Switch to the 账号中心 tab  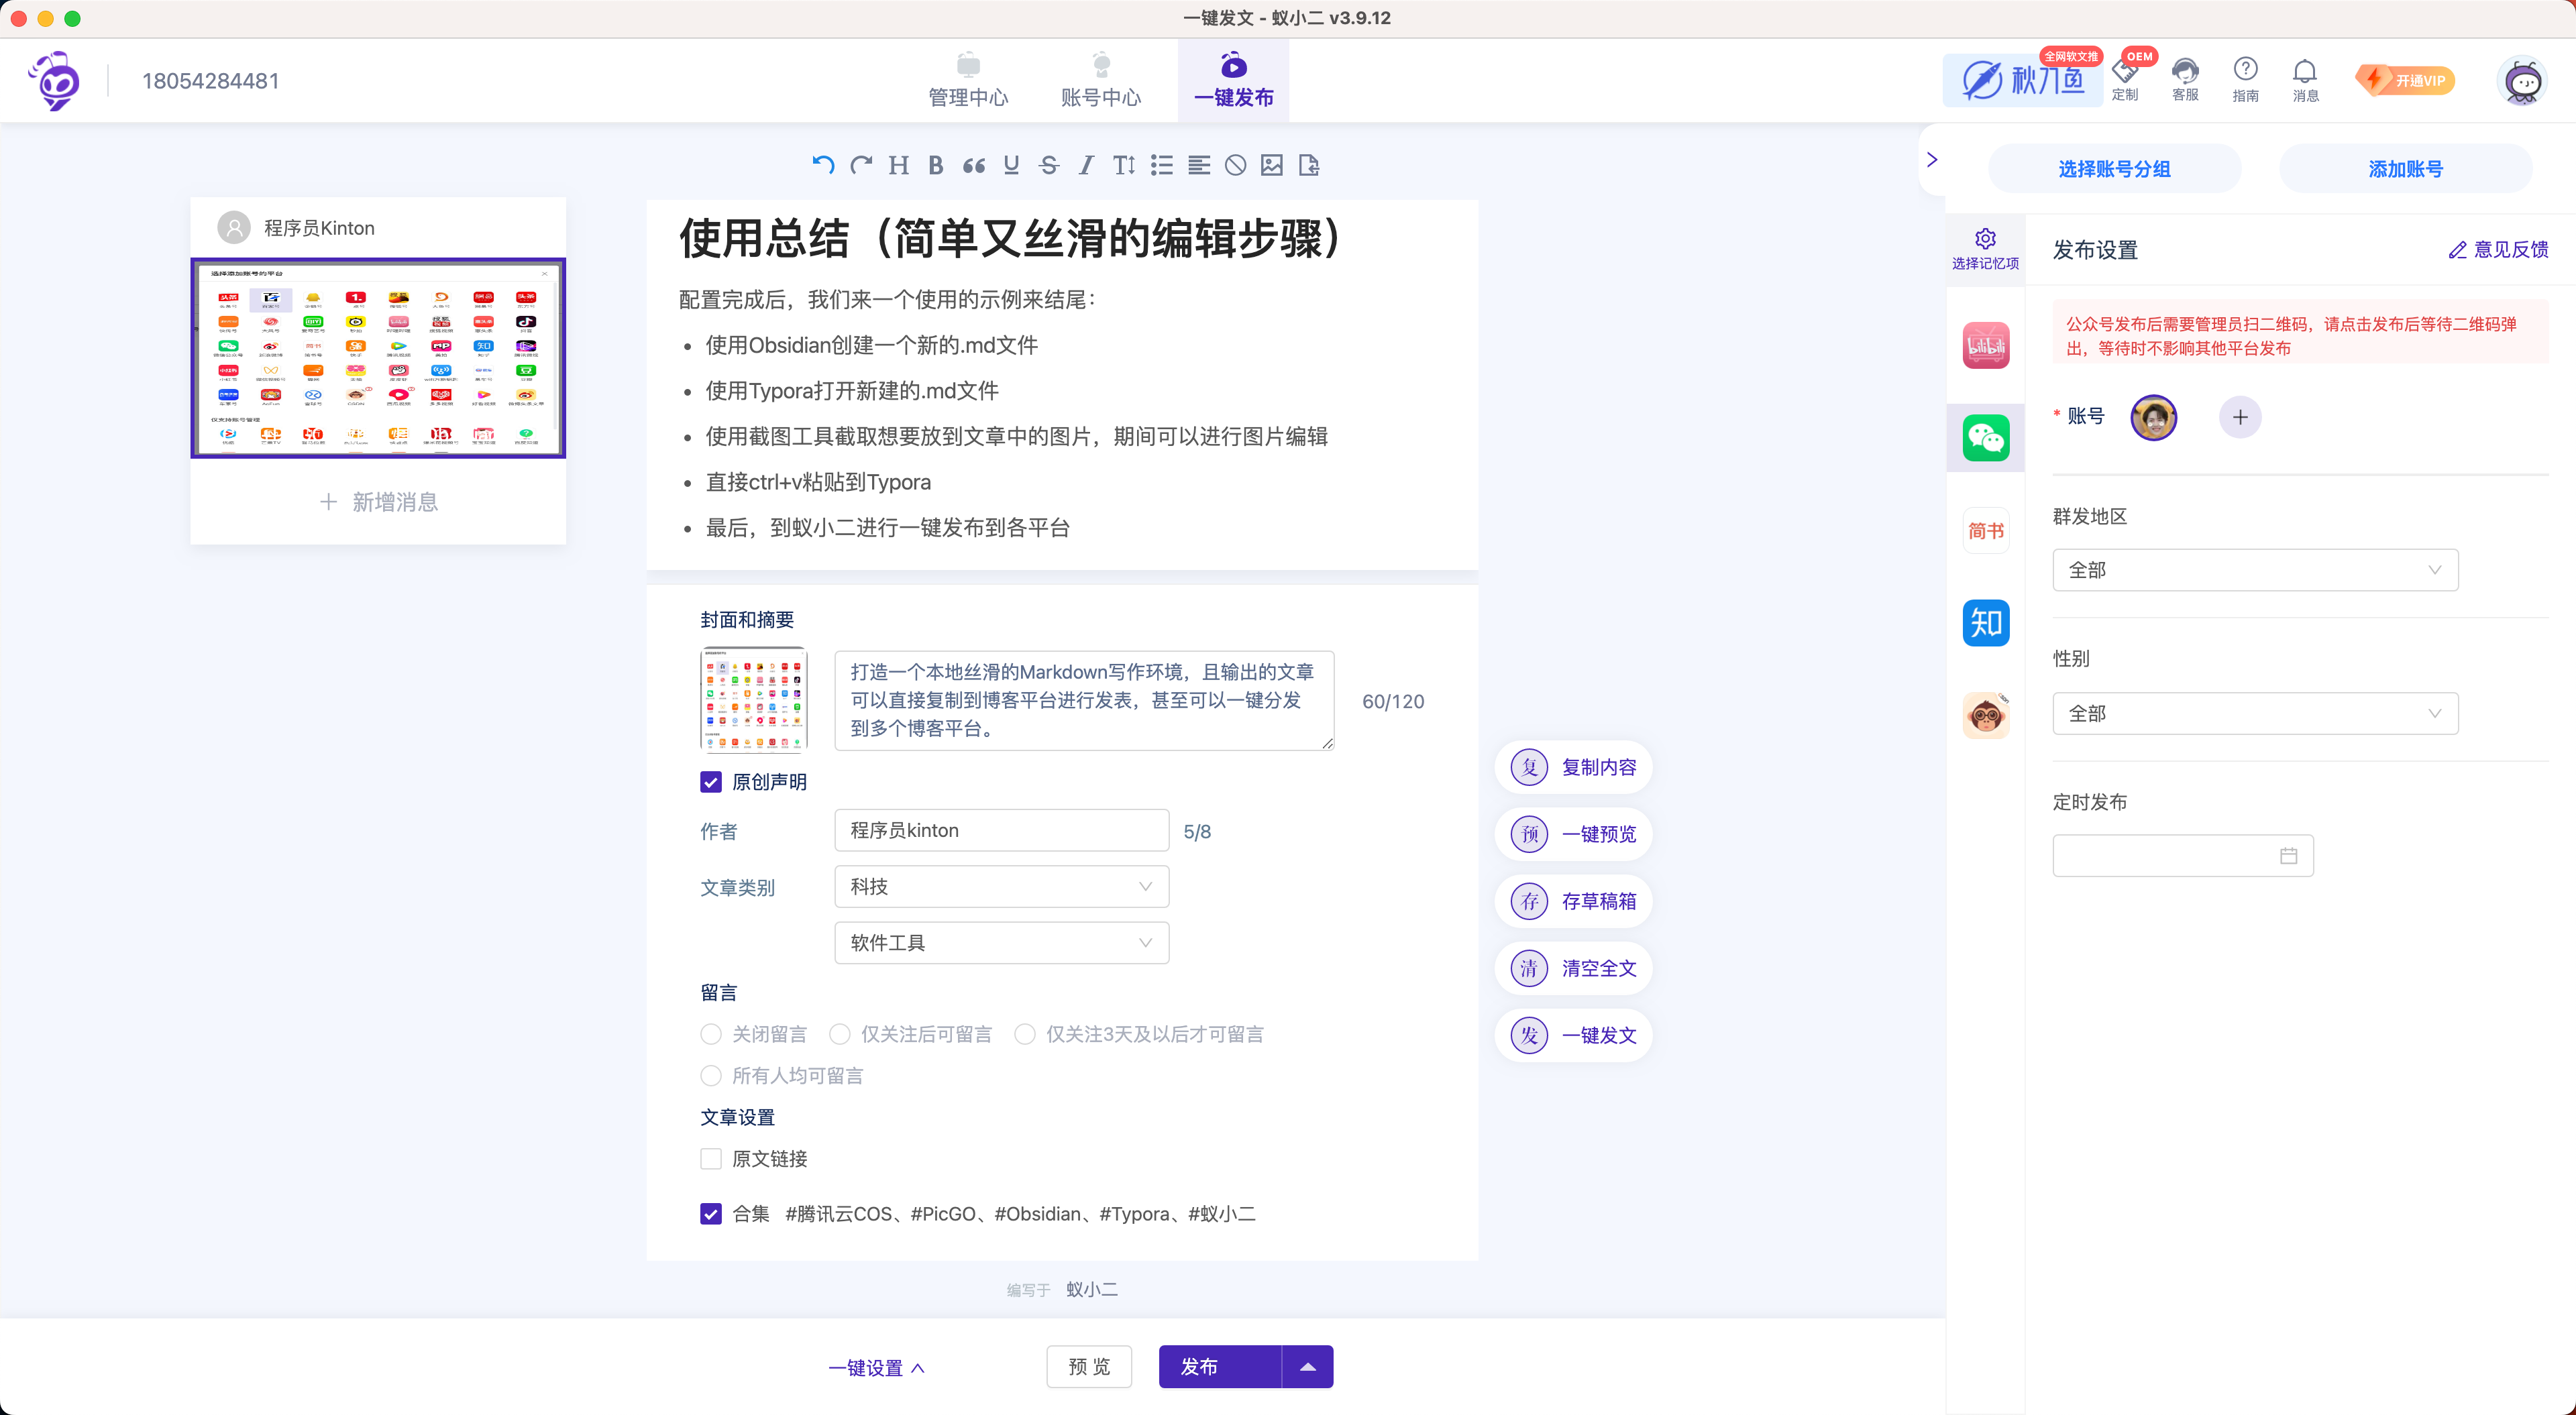pos(1100,80)
